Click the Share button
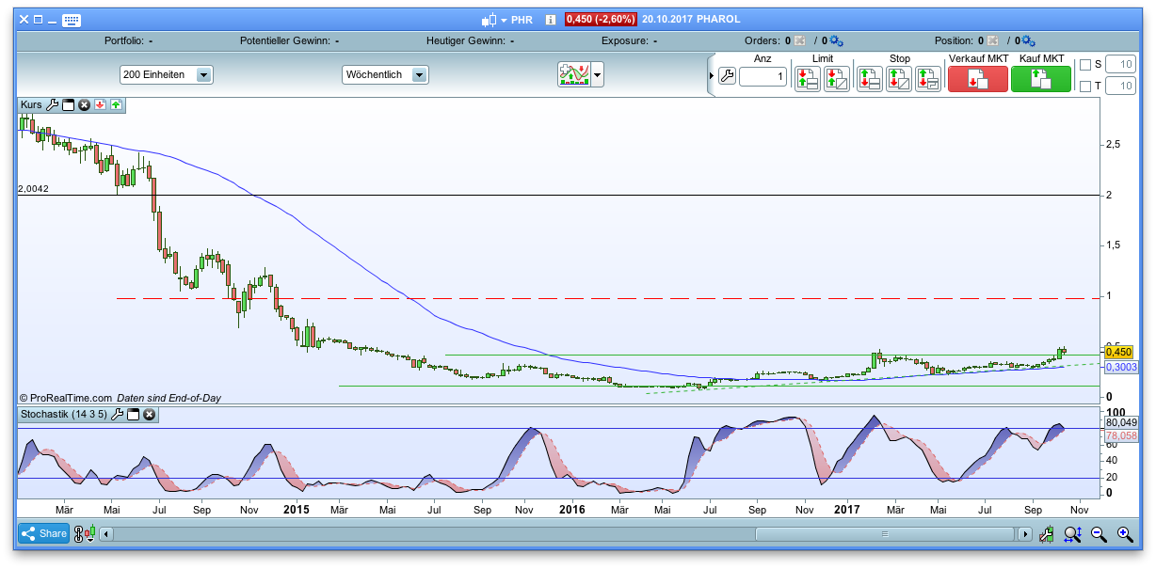The image size is (1156, 569). point(43,534)
